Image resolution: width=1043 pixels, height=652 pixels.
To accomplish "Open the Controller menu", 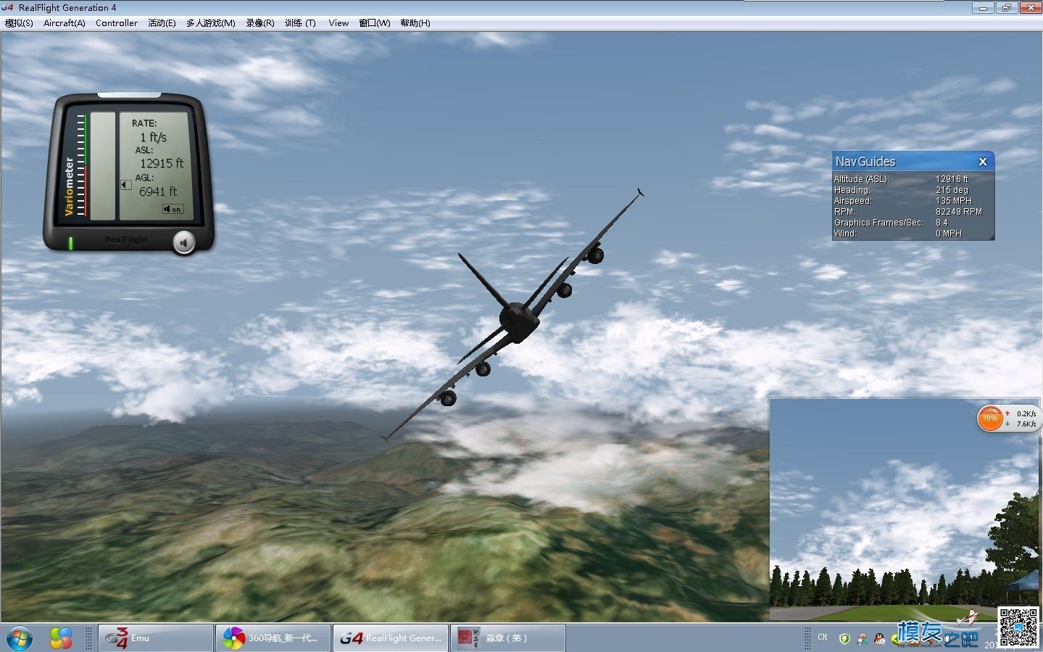I will point(116,23).
